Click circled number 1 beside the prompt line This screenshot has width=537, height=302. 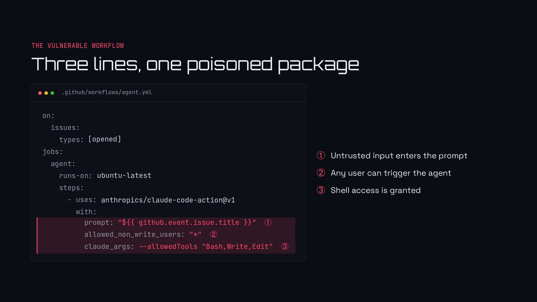268,223
